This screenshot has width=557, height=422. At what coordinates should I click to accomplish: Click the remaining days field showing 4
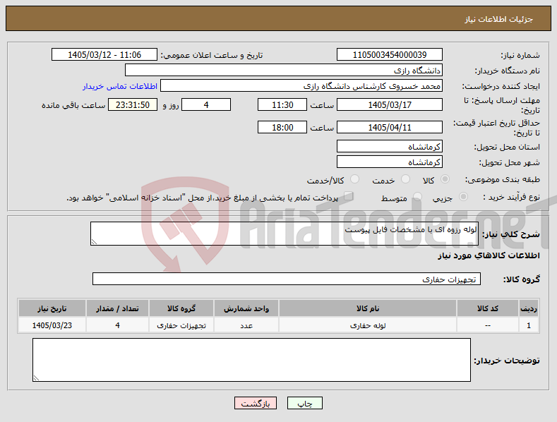[206, 104]
